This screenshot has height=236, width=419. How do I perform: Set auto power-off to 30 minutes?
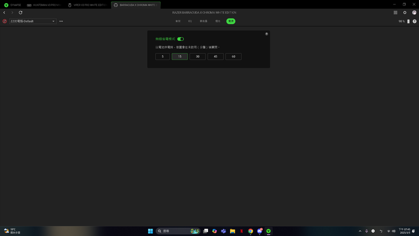tap(198, 56)
